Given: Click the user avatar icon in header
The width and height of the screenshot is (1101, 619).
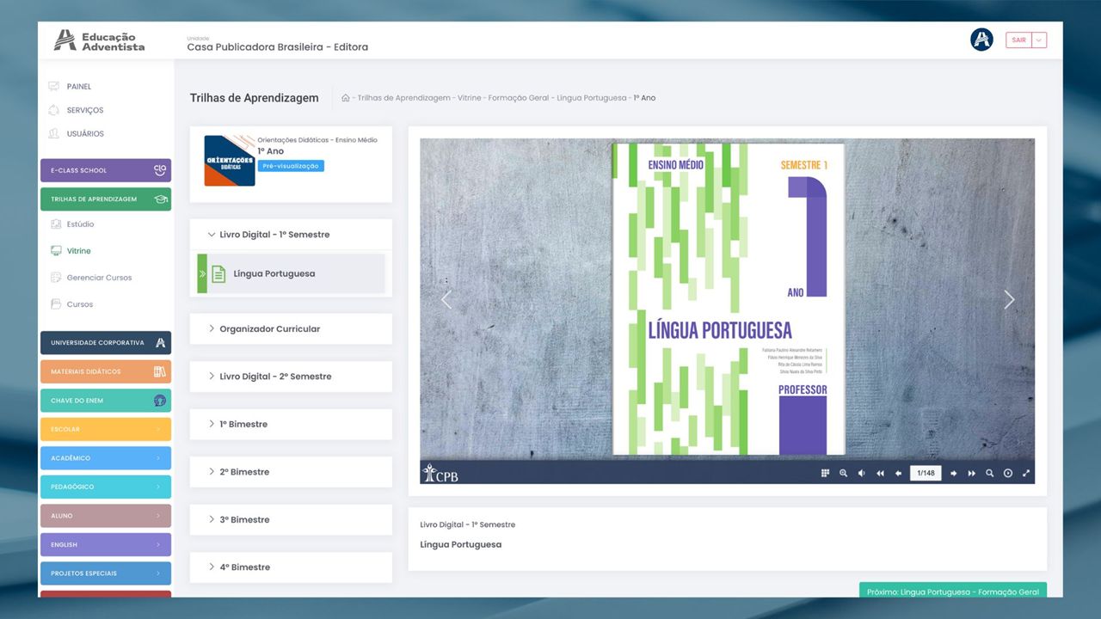Looking at the screenshot, I should tap(981, 40).
